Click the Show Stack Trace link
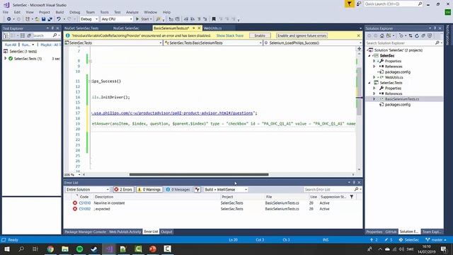This screenshot has width=453, height=255. pos(230,35)
